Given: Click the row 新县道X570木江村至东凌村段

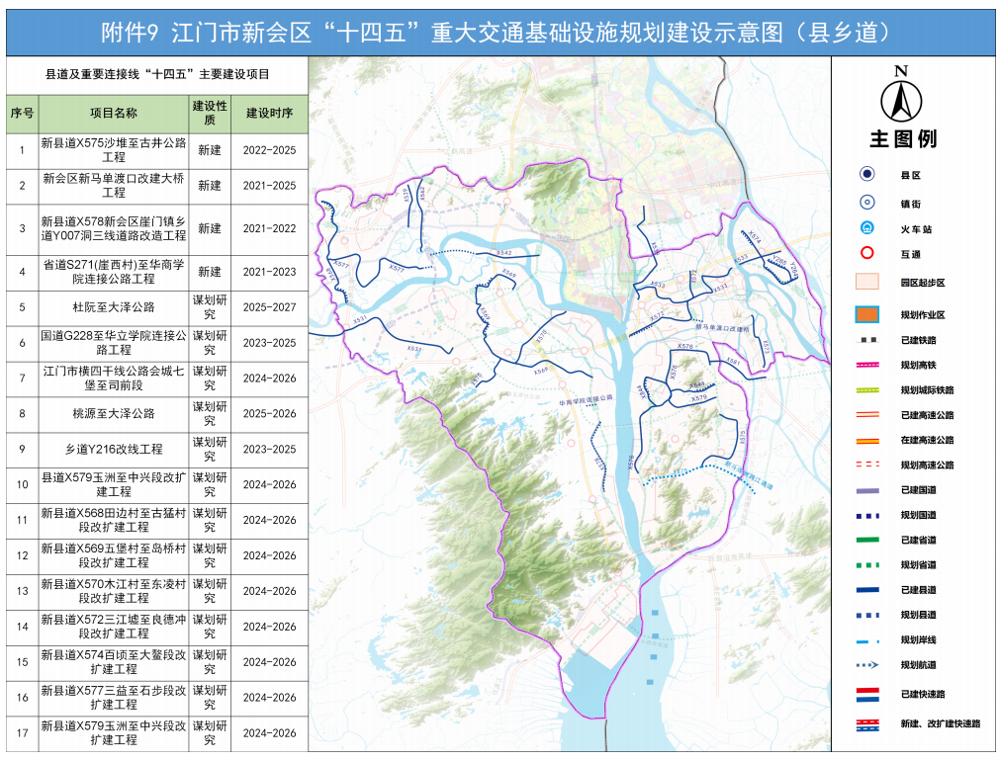Looking at the screenshot, I should (157, 592).
